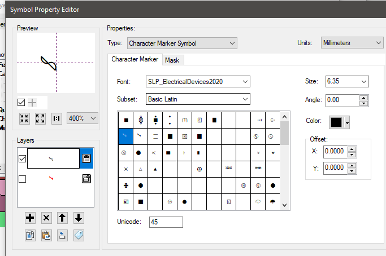This screenshot has height=256, width=386.
Task: Pick the hollow triangle glyph
Action: click(x=141, y=169)
